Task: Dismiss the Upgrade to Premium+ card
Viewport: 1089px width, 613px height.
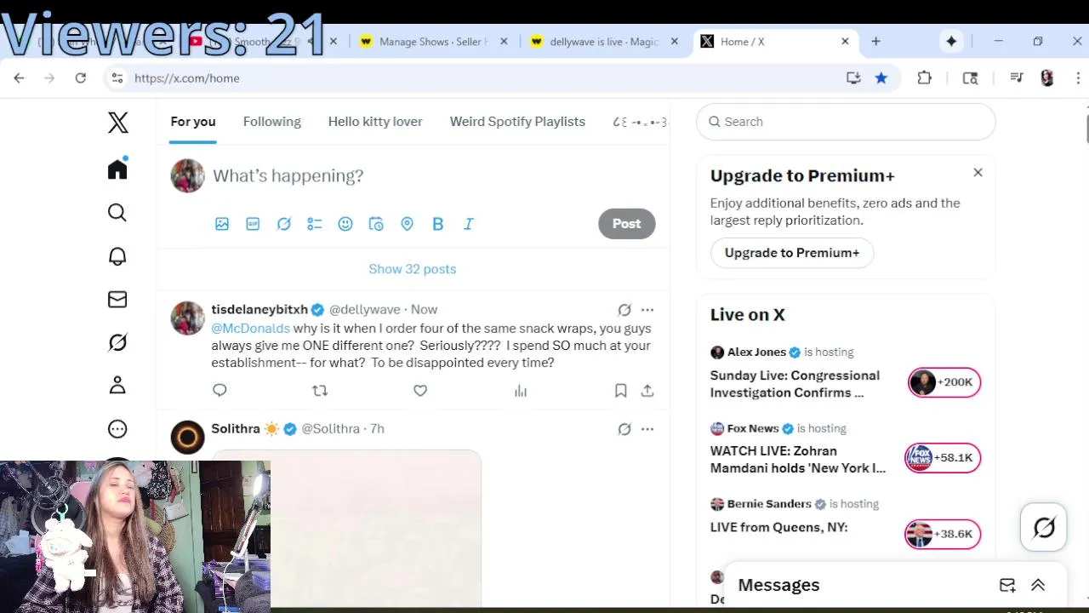Action: pyautogui.click(x=978, y=173)
